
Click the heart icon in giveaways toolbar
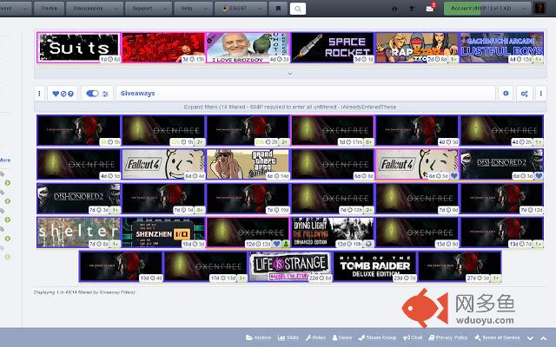tap(56, 94)
